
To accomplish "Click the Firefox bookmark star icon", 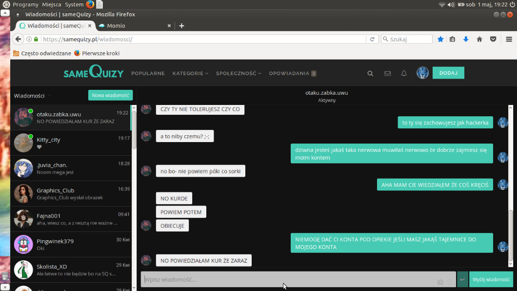I will click(440, 39).
